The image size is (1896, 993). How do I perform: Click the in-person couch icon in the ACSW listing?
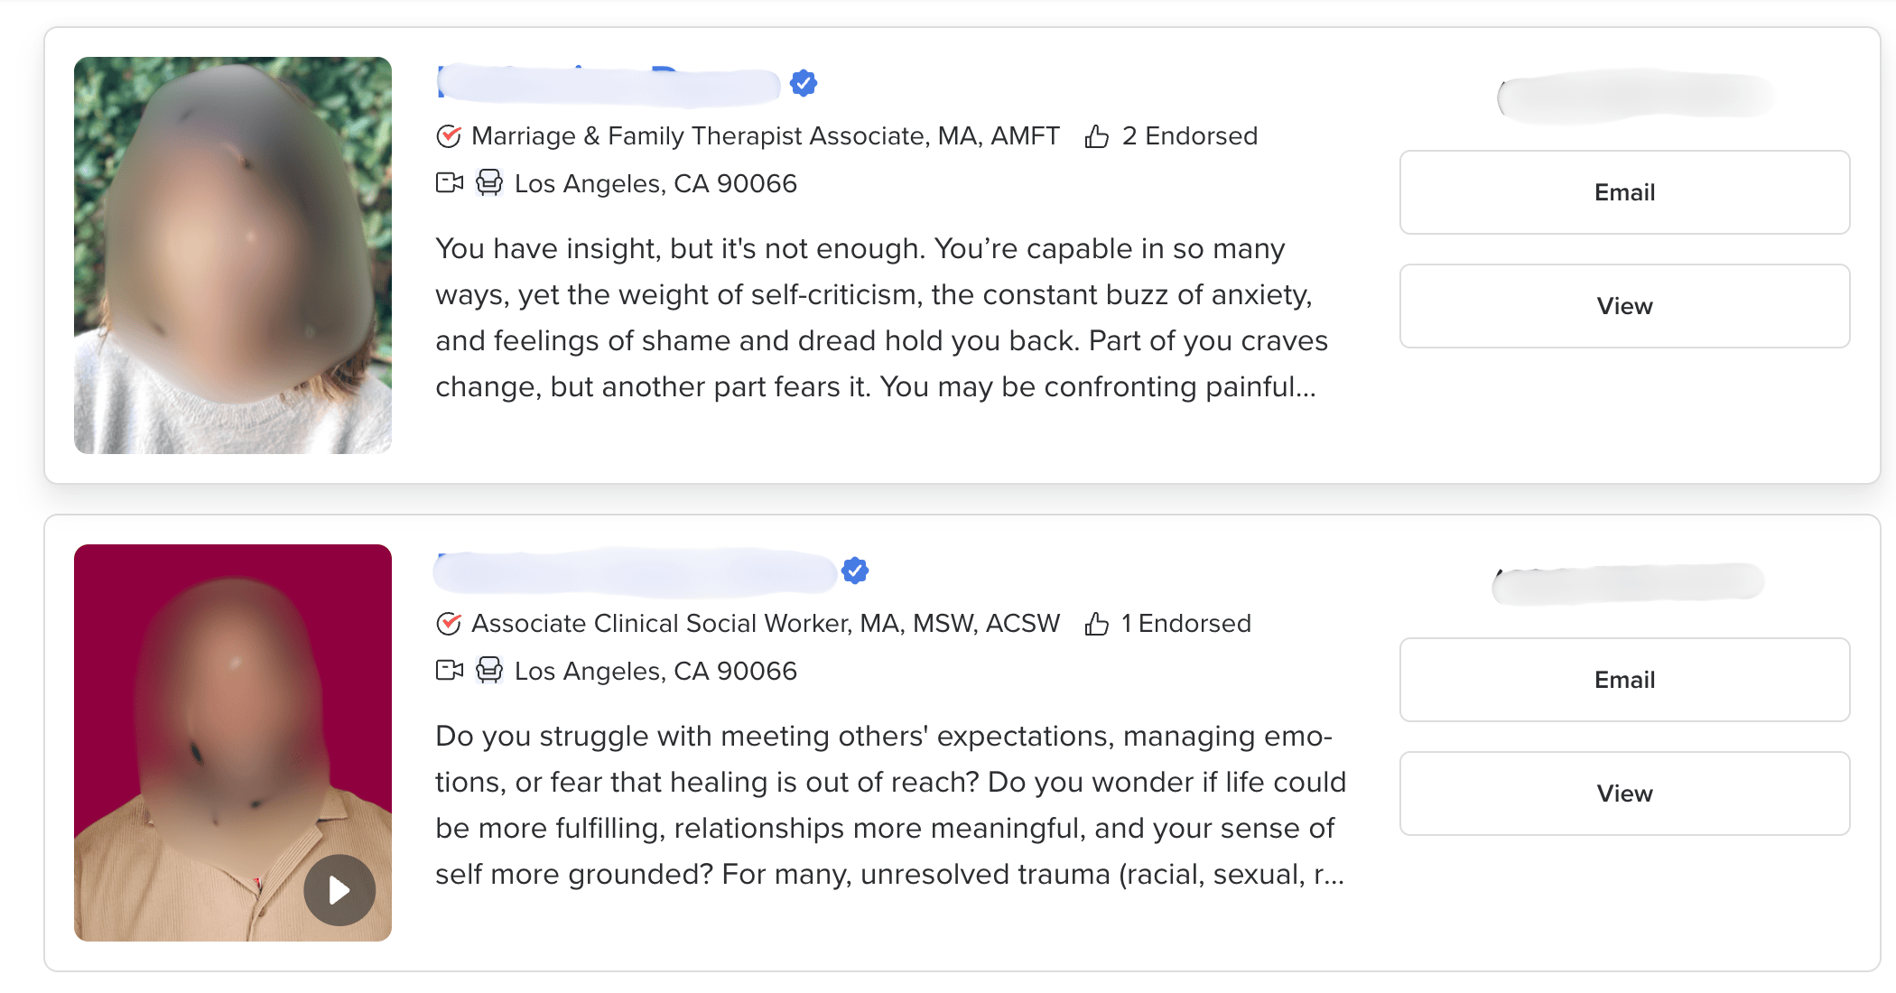(x=489, y=671)
